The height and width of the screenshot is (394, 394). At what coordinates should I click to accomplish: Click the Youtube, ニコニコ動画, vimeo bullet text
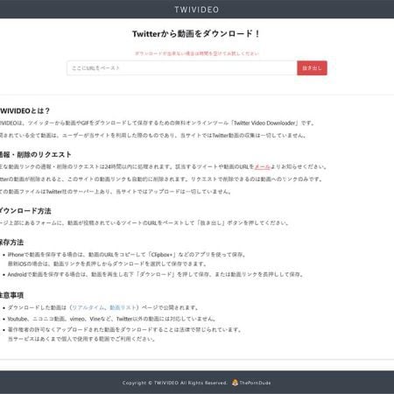(x=112, y=319)
